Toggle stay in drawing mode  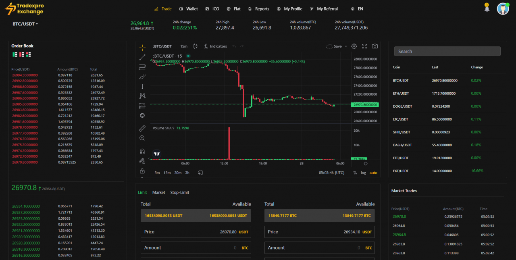click(142, 161)
